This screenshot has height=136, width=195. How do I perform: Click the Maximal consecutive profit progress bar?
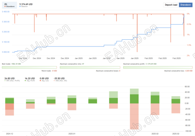coord(158,67)
